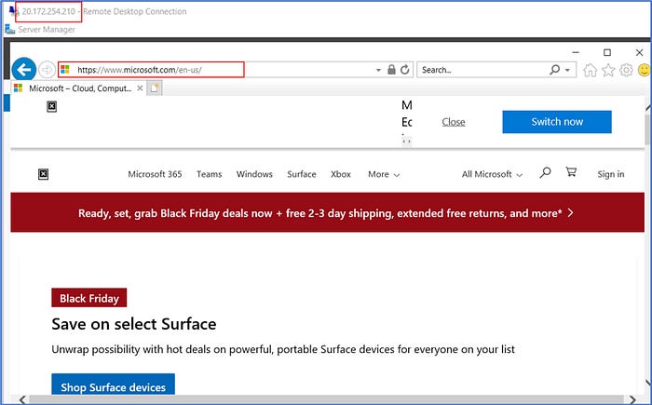
Task: Minimize the browser window
Action: pos(576,52)
